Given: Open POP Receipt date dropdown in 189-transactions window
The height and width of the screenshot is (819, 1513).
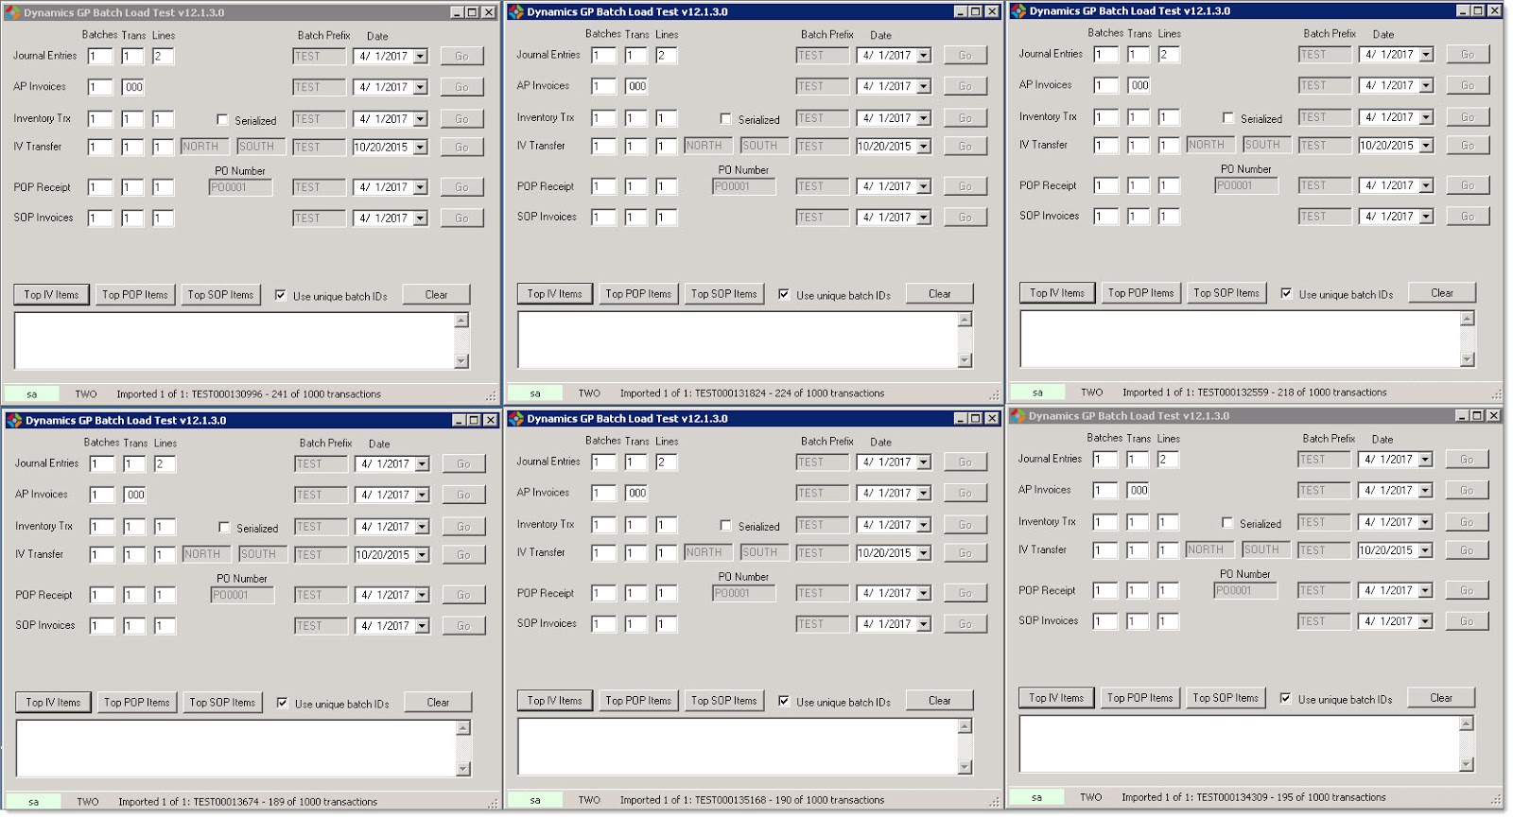Looking at the screenshot, I should coord(423,596).
